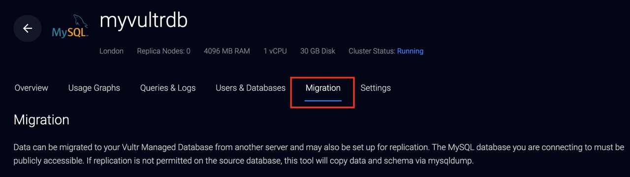
Task: Switch to the Usage Graphs tab
Action: click(94, 88)
